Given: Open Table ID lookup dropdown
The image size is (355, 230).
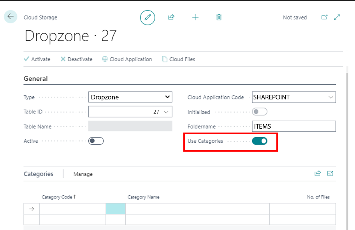Looking at the screenshot, I should (166, 112).
